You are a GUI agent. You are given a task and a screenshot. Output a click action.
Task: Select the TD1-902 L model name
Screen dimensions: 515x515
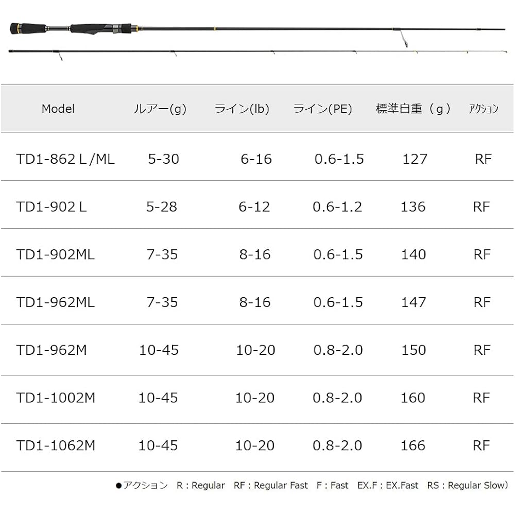(x=51, y=207)
